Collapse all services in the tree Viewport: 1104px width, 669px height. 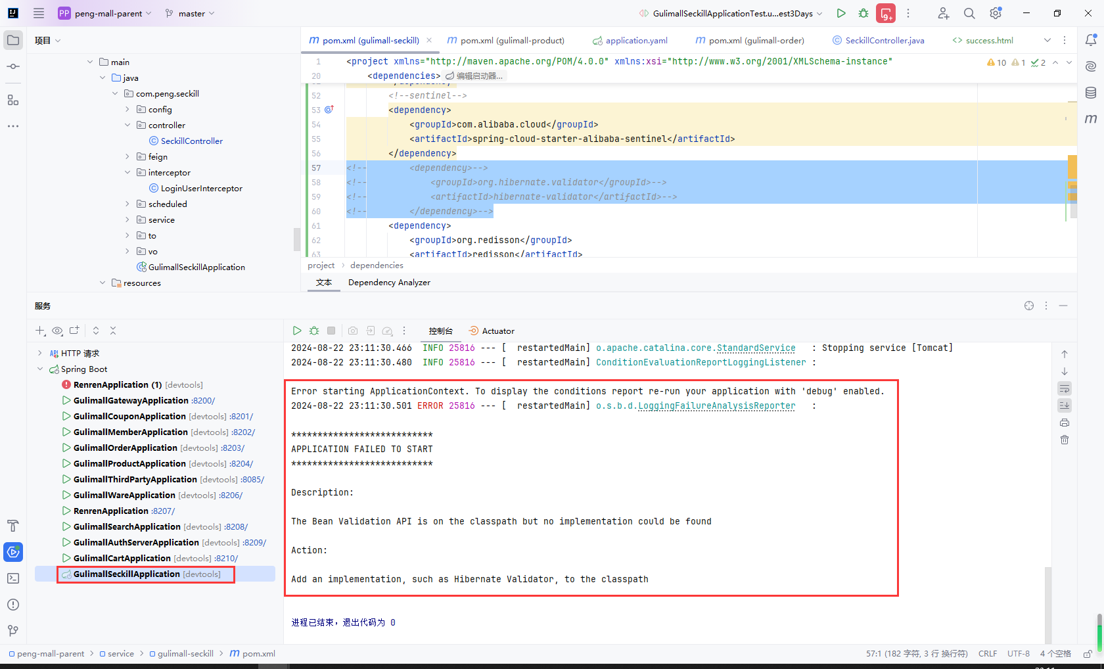(x=113, y=331)
